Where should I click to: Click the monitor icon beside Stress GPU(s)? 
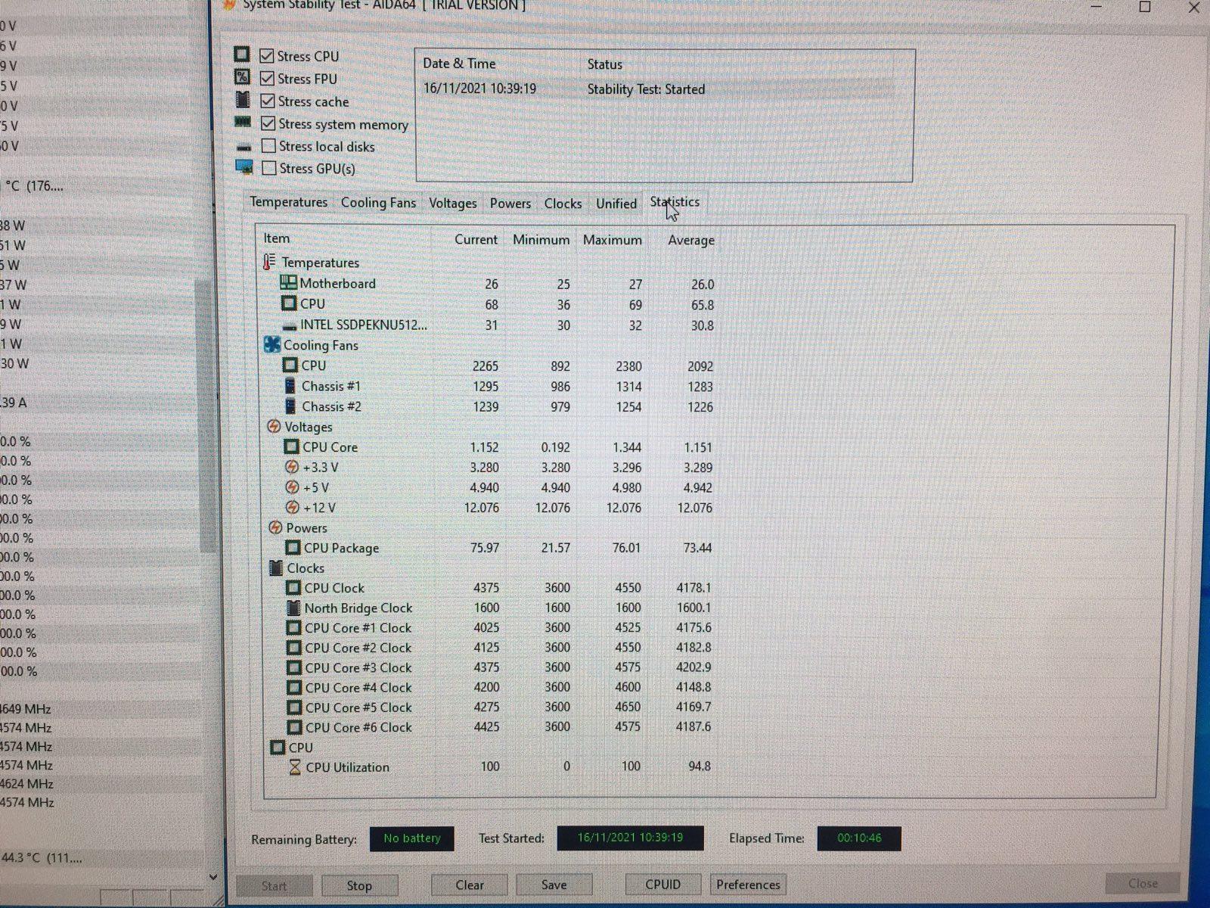coord(244,166)
